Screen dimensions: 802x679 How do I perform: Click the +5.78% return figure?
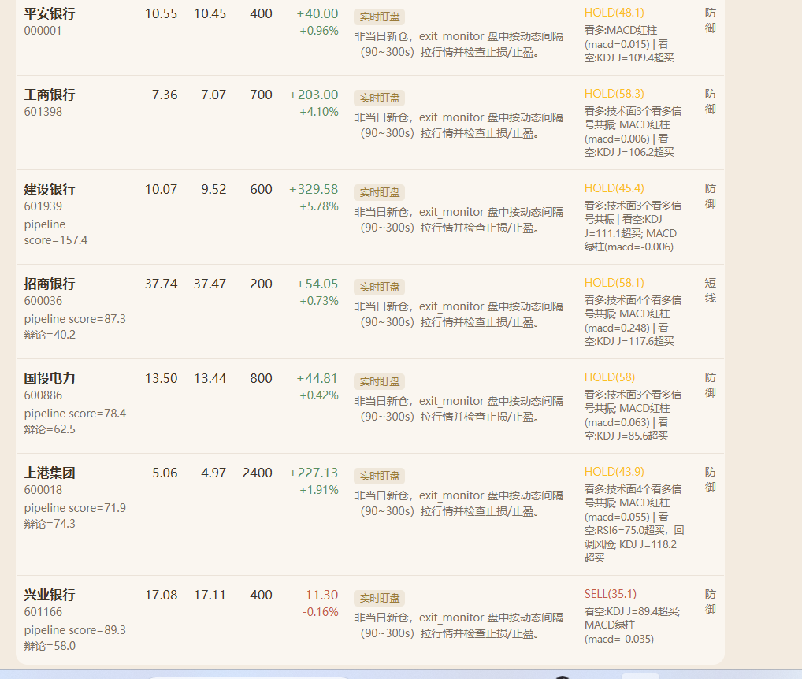click(x=319, y=206)
